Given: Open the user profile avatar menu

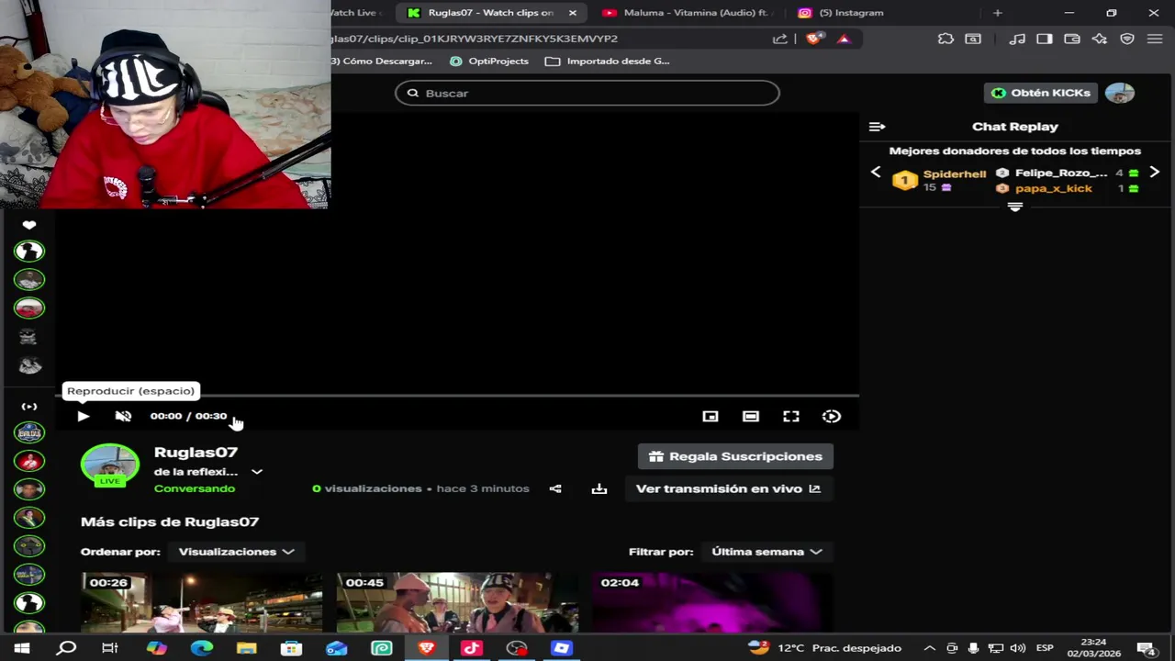Looking at the screenshot, I should (x=1120, y=93).
